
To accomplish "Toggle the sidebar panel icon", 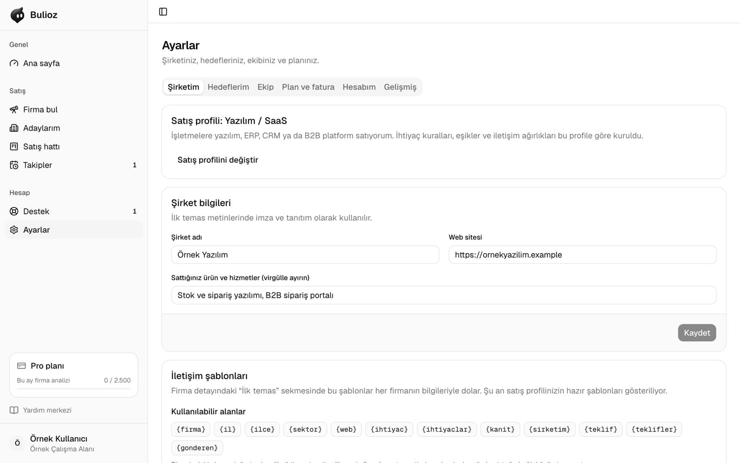I will coord(163,12).
